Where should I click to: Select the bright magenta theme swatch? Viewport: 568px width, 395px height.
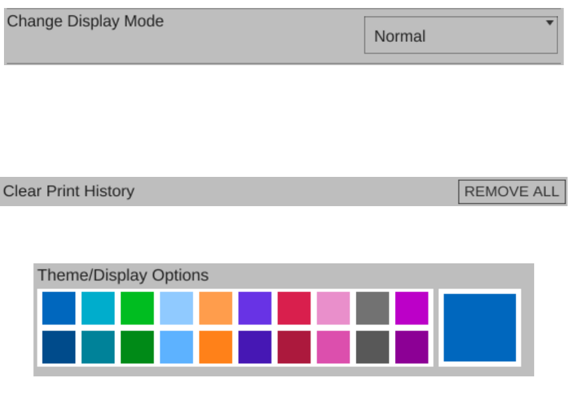(x=412, y=308)
